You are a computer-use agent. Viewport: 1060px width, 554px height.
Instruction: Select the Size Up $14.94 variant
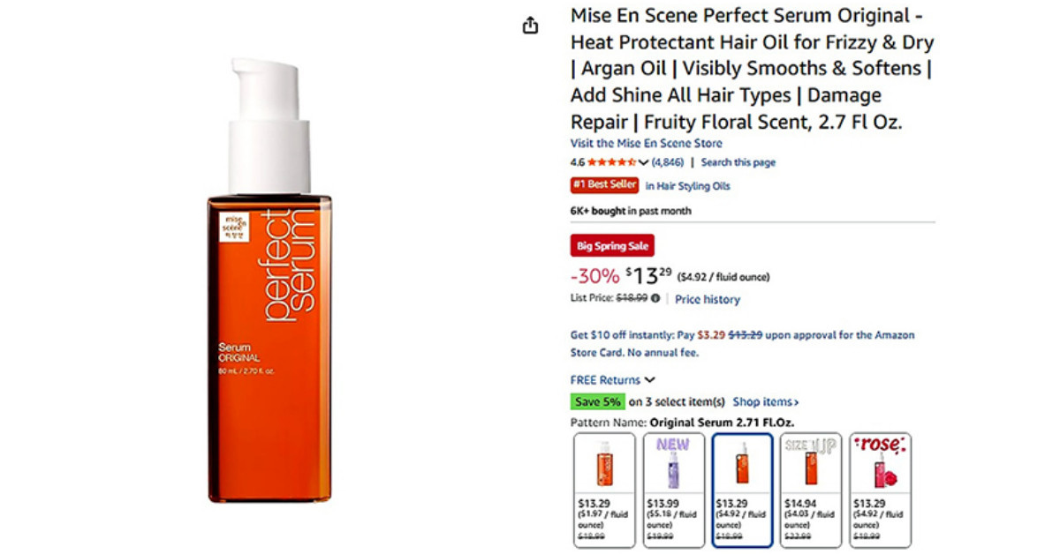pos(811,490)
